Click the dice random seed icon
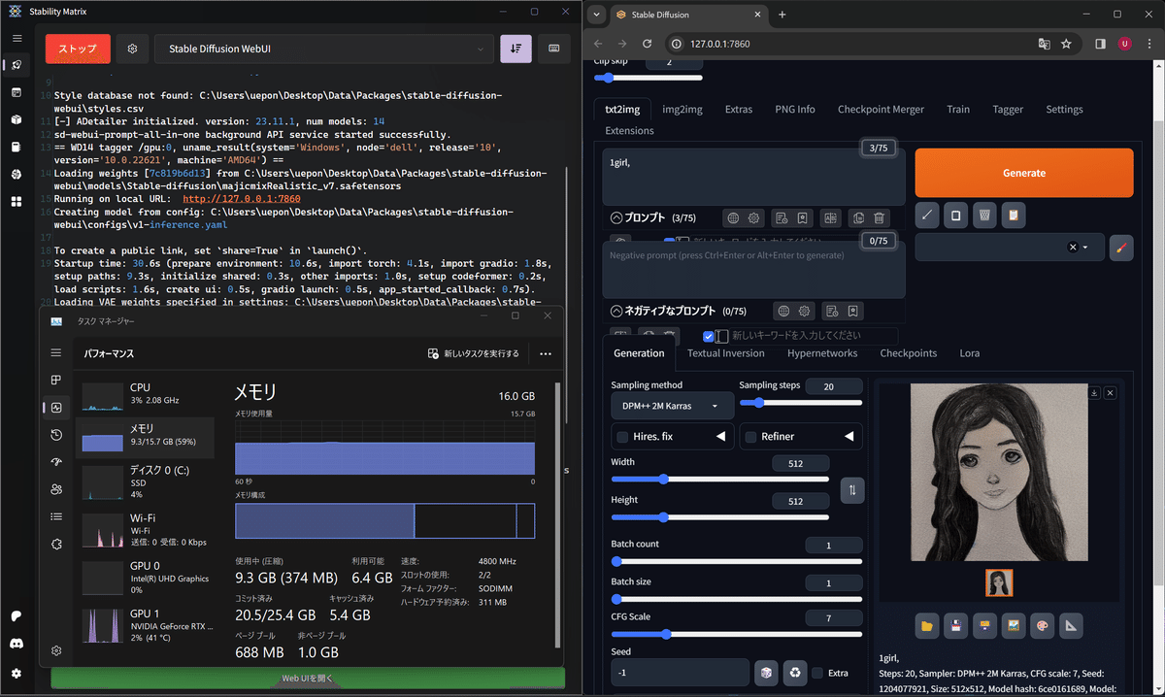 [766, 672]
